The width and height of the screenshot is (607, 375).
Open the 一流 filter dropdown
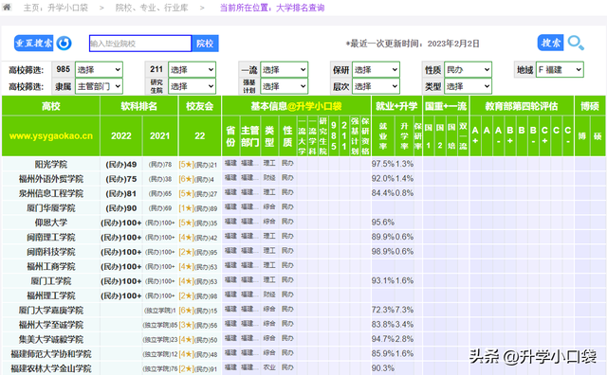[x=284, y=69]
